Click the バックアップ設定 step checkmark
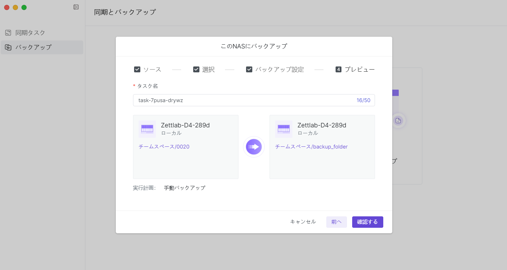The height and width of the screenshot is (270, 507). [x=249, y=70]
